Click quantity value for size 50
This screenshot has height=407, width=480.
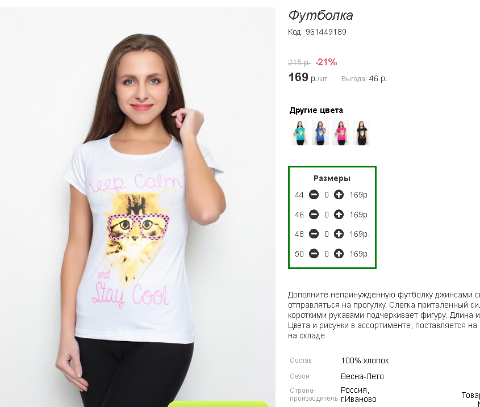click(326, 254)
